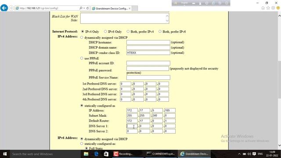This screenshot has height=158, width=281.
Task: Select IPv4 statically configured as option
Action: [82, 105]
